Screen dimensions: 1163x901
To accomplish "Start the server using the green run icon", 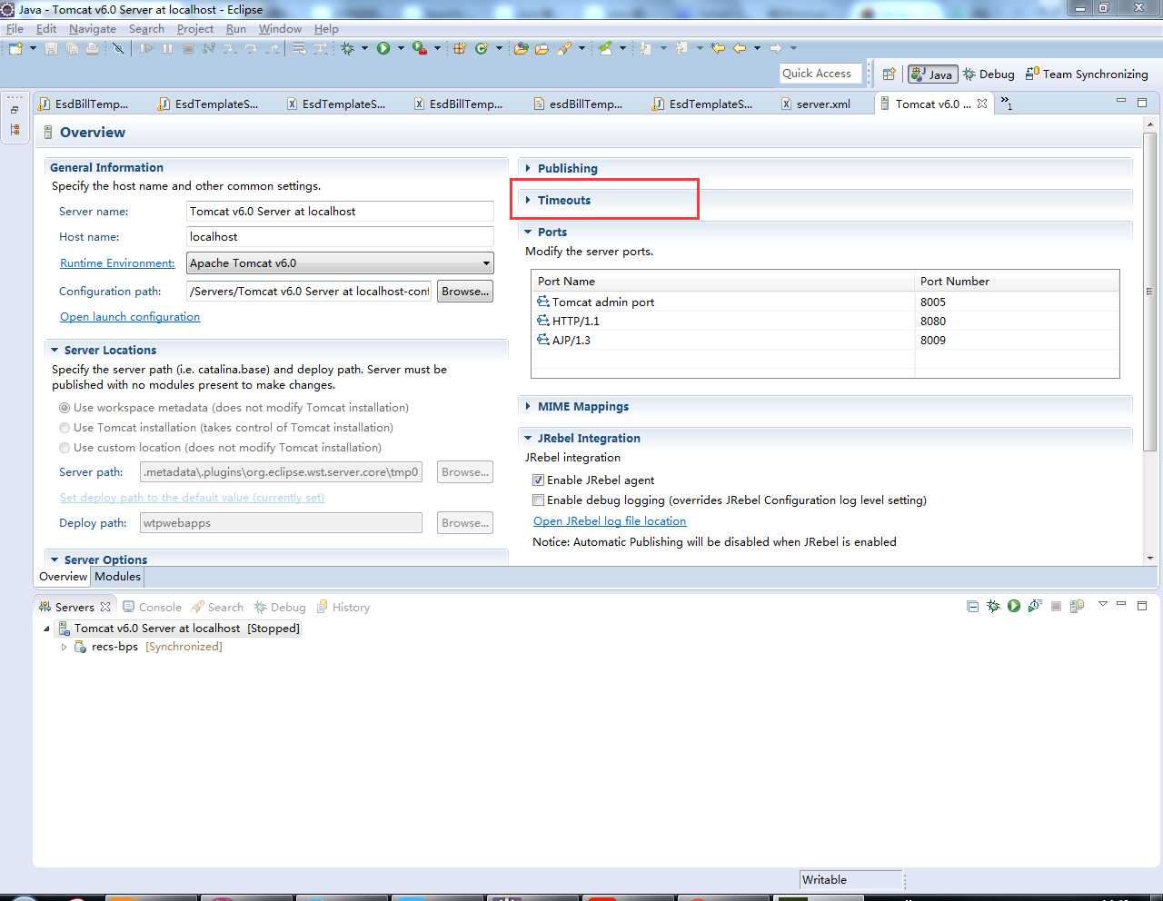I will [1014, 606].
